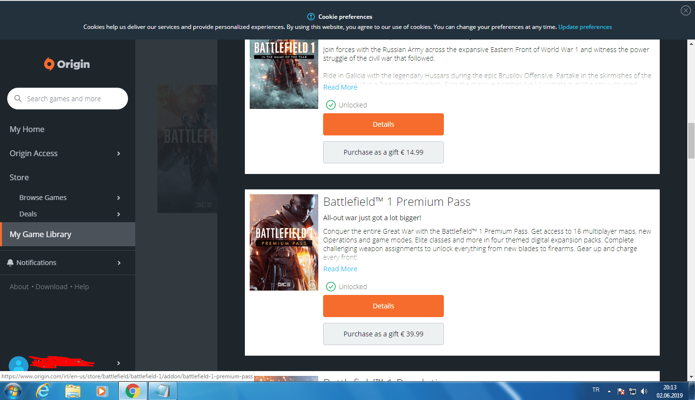Open the Origin Access menu item

[x=34, y=153]
